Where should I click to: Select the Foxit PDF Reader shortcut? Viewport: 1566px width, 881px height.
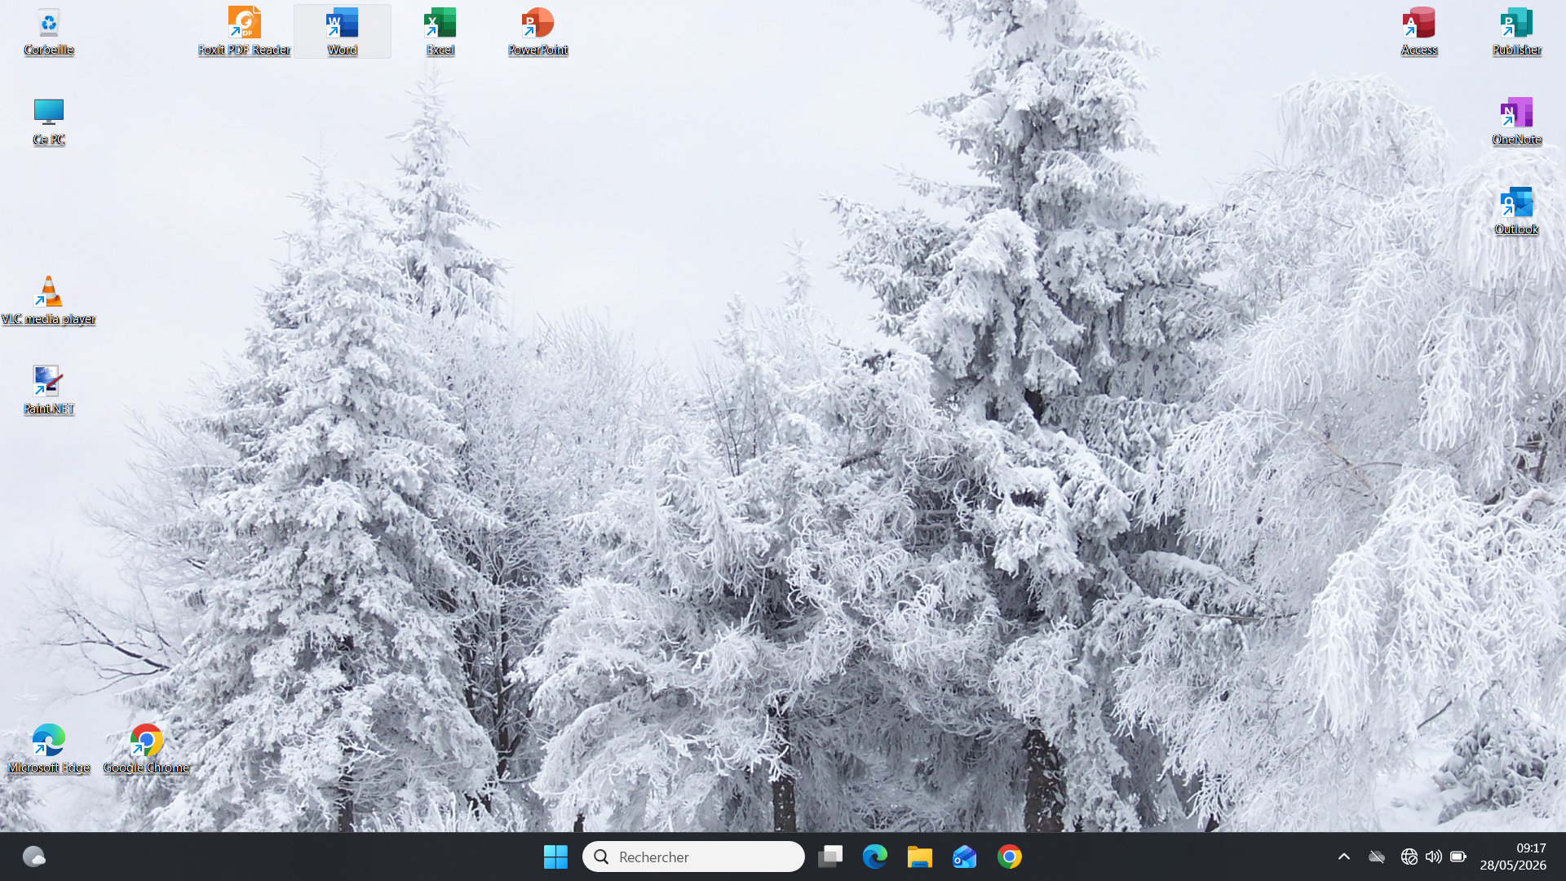[x=244, y=32]
